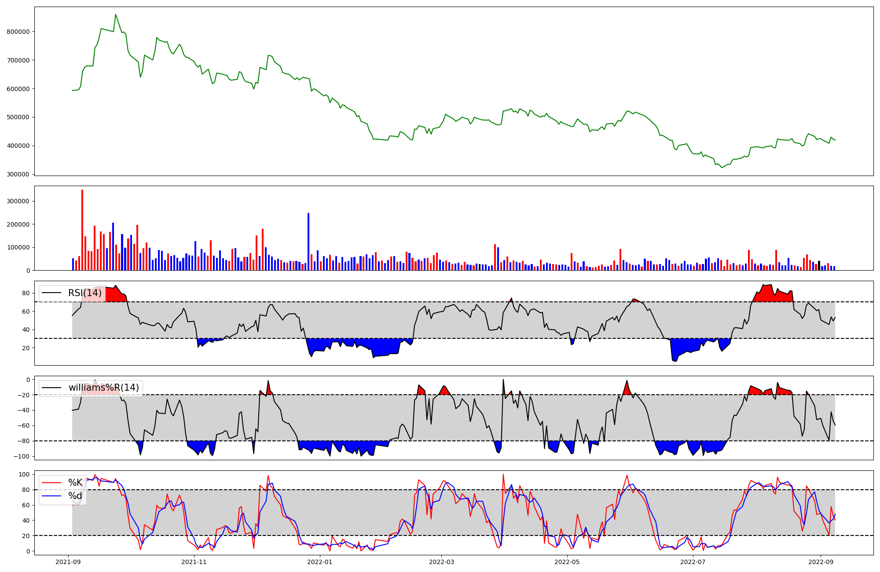Click the 2021-11 x-axis date label

194,562
